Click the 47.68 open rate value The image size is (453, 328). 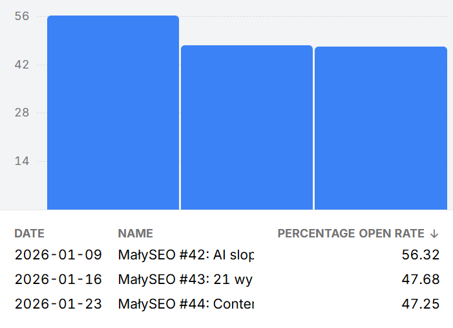click(x=420, y=279)
